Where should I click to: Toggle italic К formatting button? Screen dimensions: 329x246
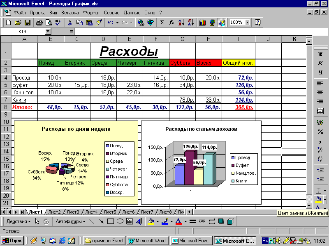tap(320, 64)
